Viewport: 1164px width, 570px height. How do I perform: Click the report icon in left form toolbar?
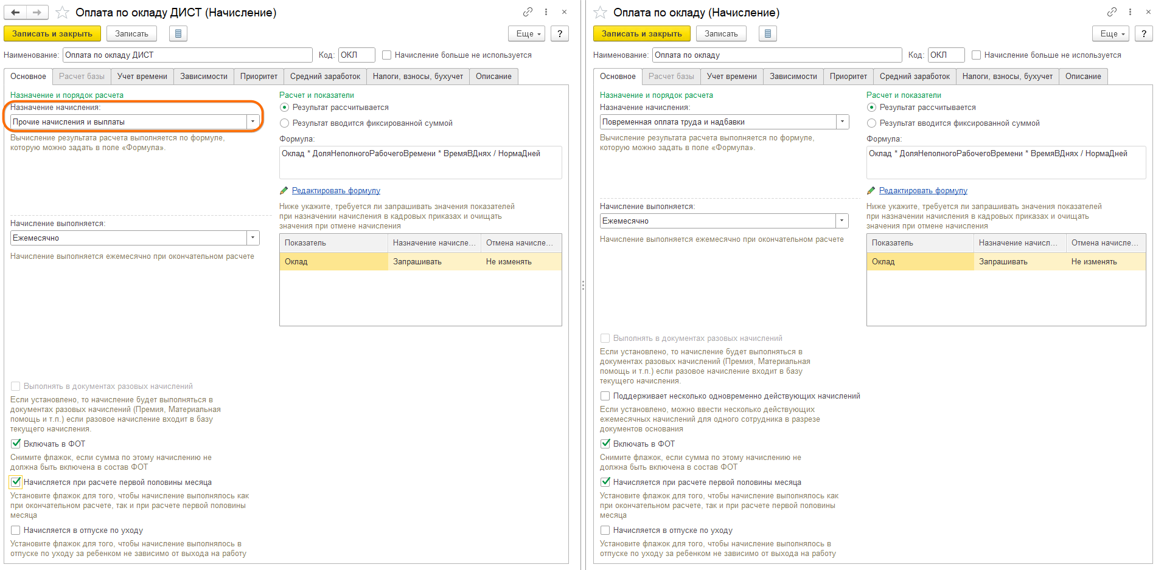[178, 34]
